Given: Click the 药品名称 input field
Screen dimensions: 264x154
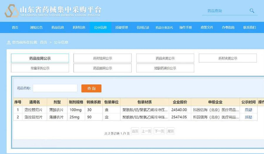Looking at the screenshot, I should [55, 88].
